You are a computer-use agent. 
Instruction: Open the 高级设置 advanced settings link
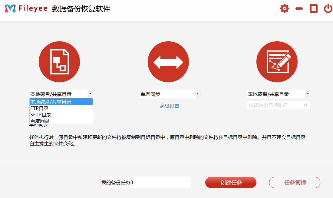pos(170,106)
